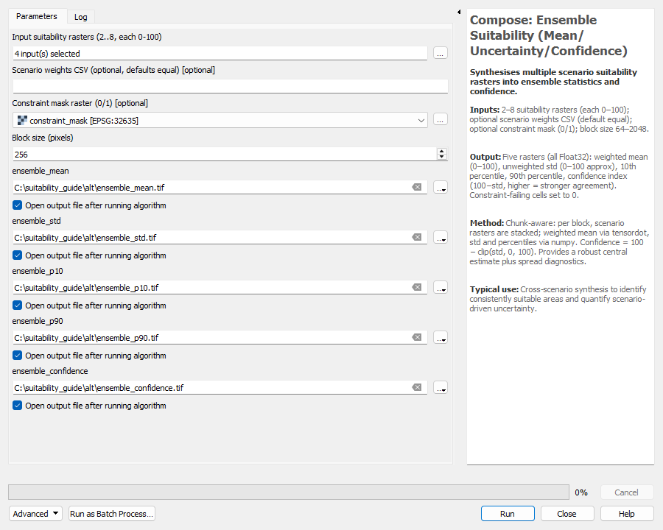This screenshot has height=530, width=663.
Task: Click the progress bar
Action: [x=289, y=492]
